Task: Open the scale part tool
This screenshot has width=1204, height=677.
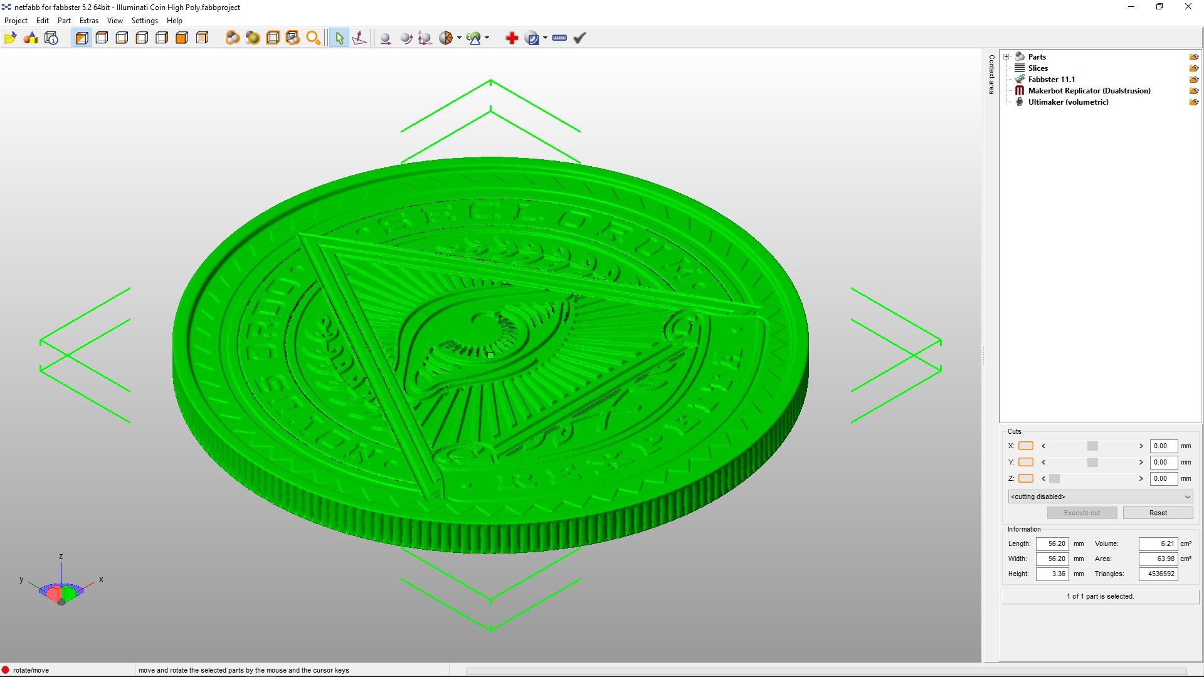Action: (425, 38)
